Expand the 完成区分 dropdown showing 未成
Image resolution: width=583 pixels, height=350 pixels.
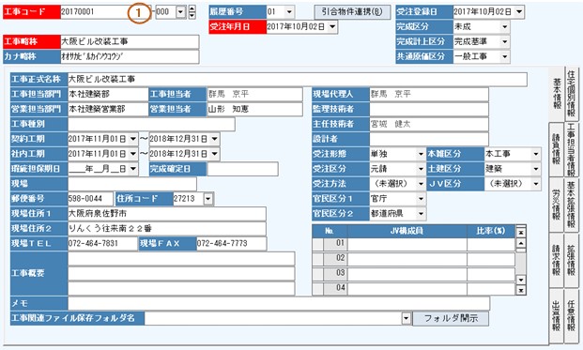tap(504, 27)
